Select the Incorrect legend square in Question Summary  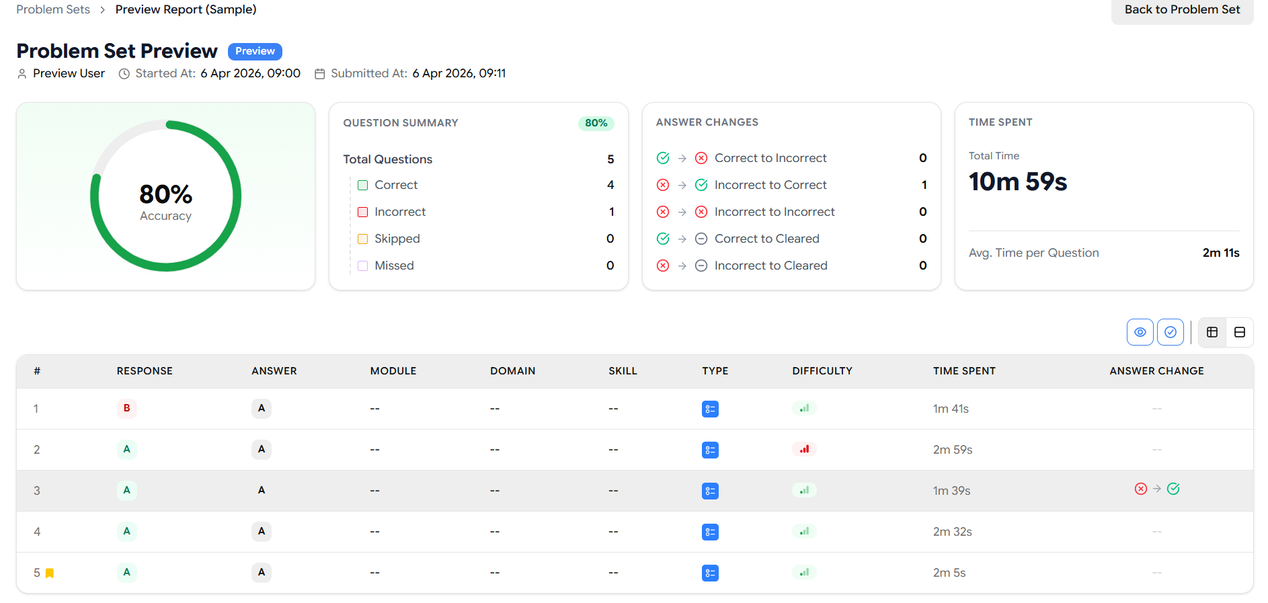(363, 212)
